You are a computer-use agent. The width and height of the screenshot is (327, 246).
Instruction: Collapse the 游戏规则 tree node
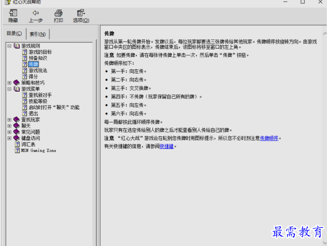[9, 46]
